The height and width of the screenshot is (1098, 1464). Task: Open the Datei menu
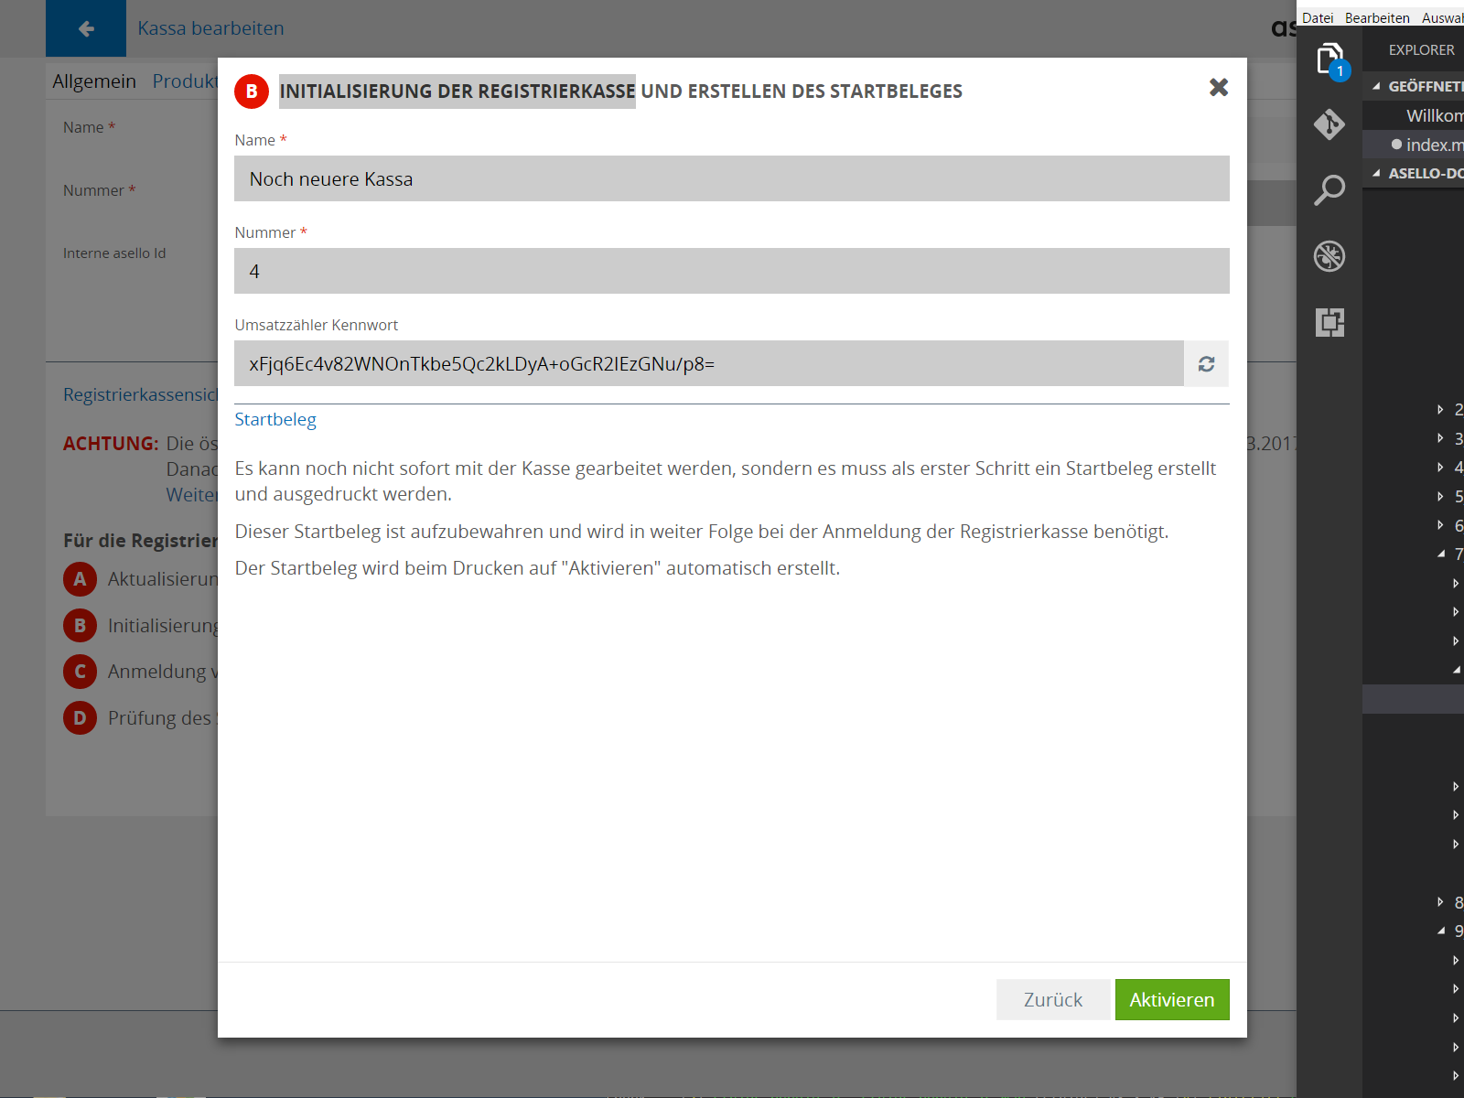coord(1318,18)
